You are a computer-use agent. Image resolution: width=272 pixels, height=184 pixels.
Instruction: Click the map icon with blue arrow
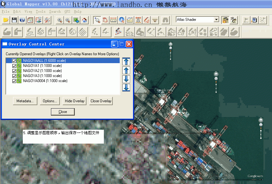[76, 20]
